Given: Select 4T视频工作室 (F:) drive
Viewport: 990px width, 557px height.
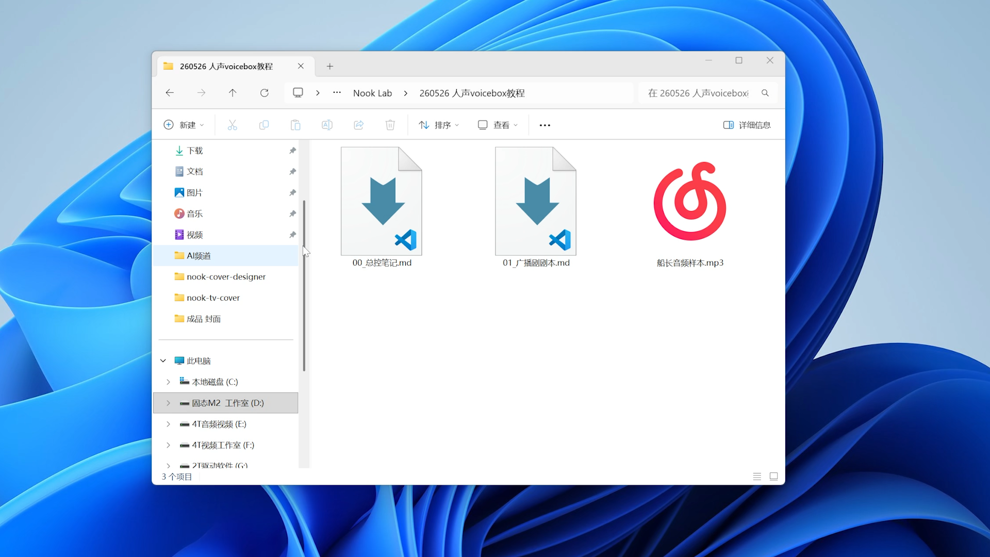Looking at the screenshot, I should [x=226, y=445].
